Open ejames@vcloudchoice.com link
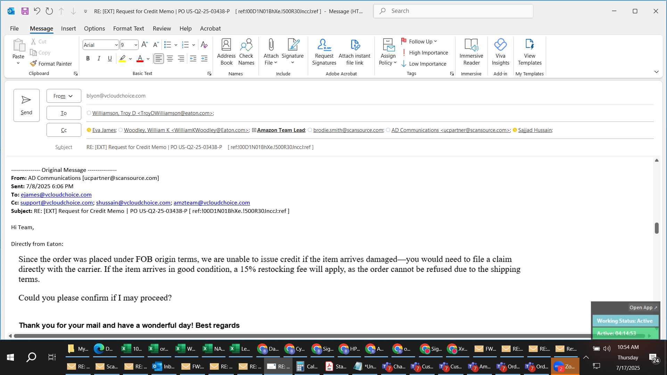Image resolution: width=667 pixels, height=375 pixels. (56, 194)
